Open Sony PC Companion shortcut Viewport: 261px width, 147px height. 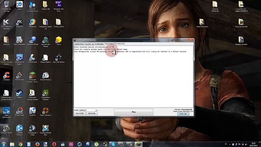tap(33, 7)
